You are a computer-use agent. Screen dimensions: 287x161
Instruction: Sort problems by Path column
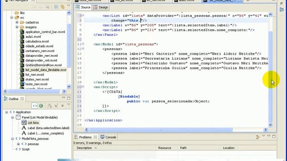(x=199, y=148)
